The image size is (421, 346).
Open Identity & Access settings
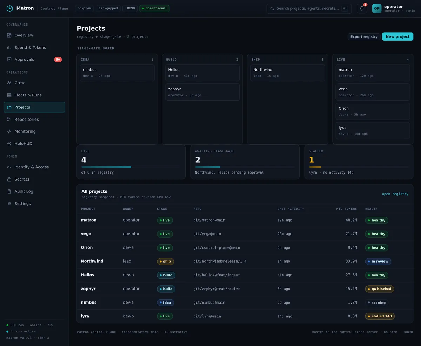(34, 167)
